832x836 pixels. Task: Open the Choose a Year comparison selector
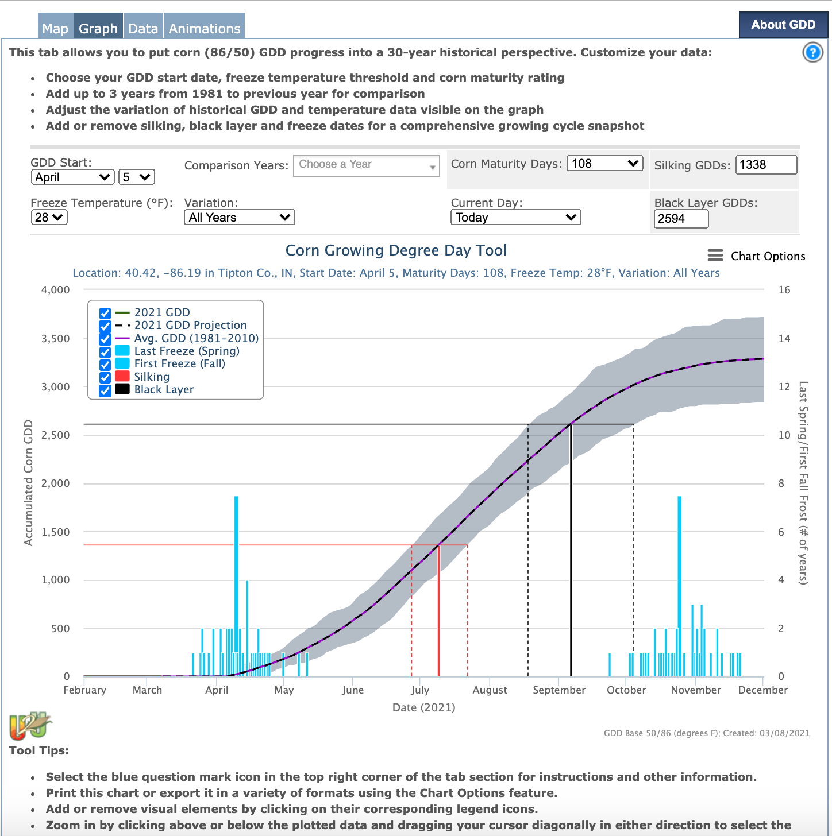pos(366,165)
